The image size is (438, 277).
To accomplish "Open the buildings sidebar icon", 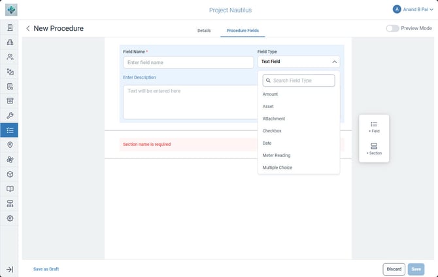I will [x=10, y=43].
